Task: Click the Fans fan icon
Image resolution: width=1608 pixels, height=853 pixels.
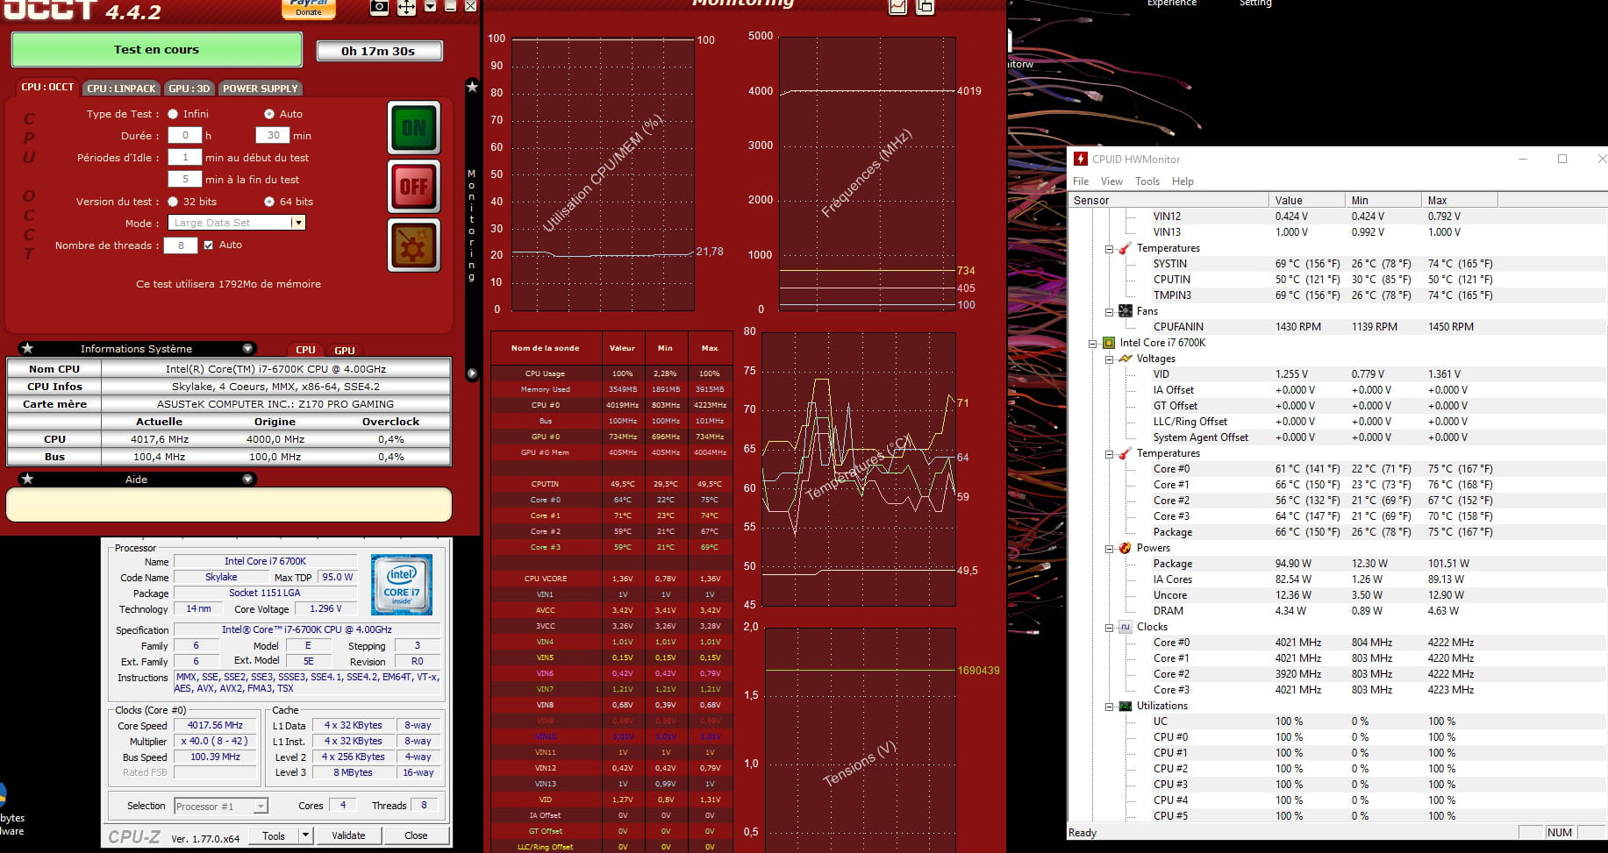Action: pos(1125,311)
